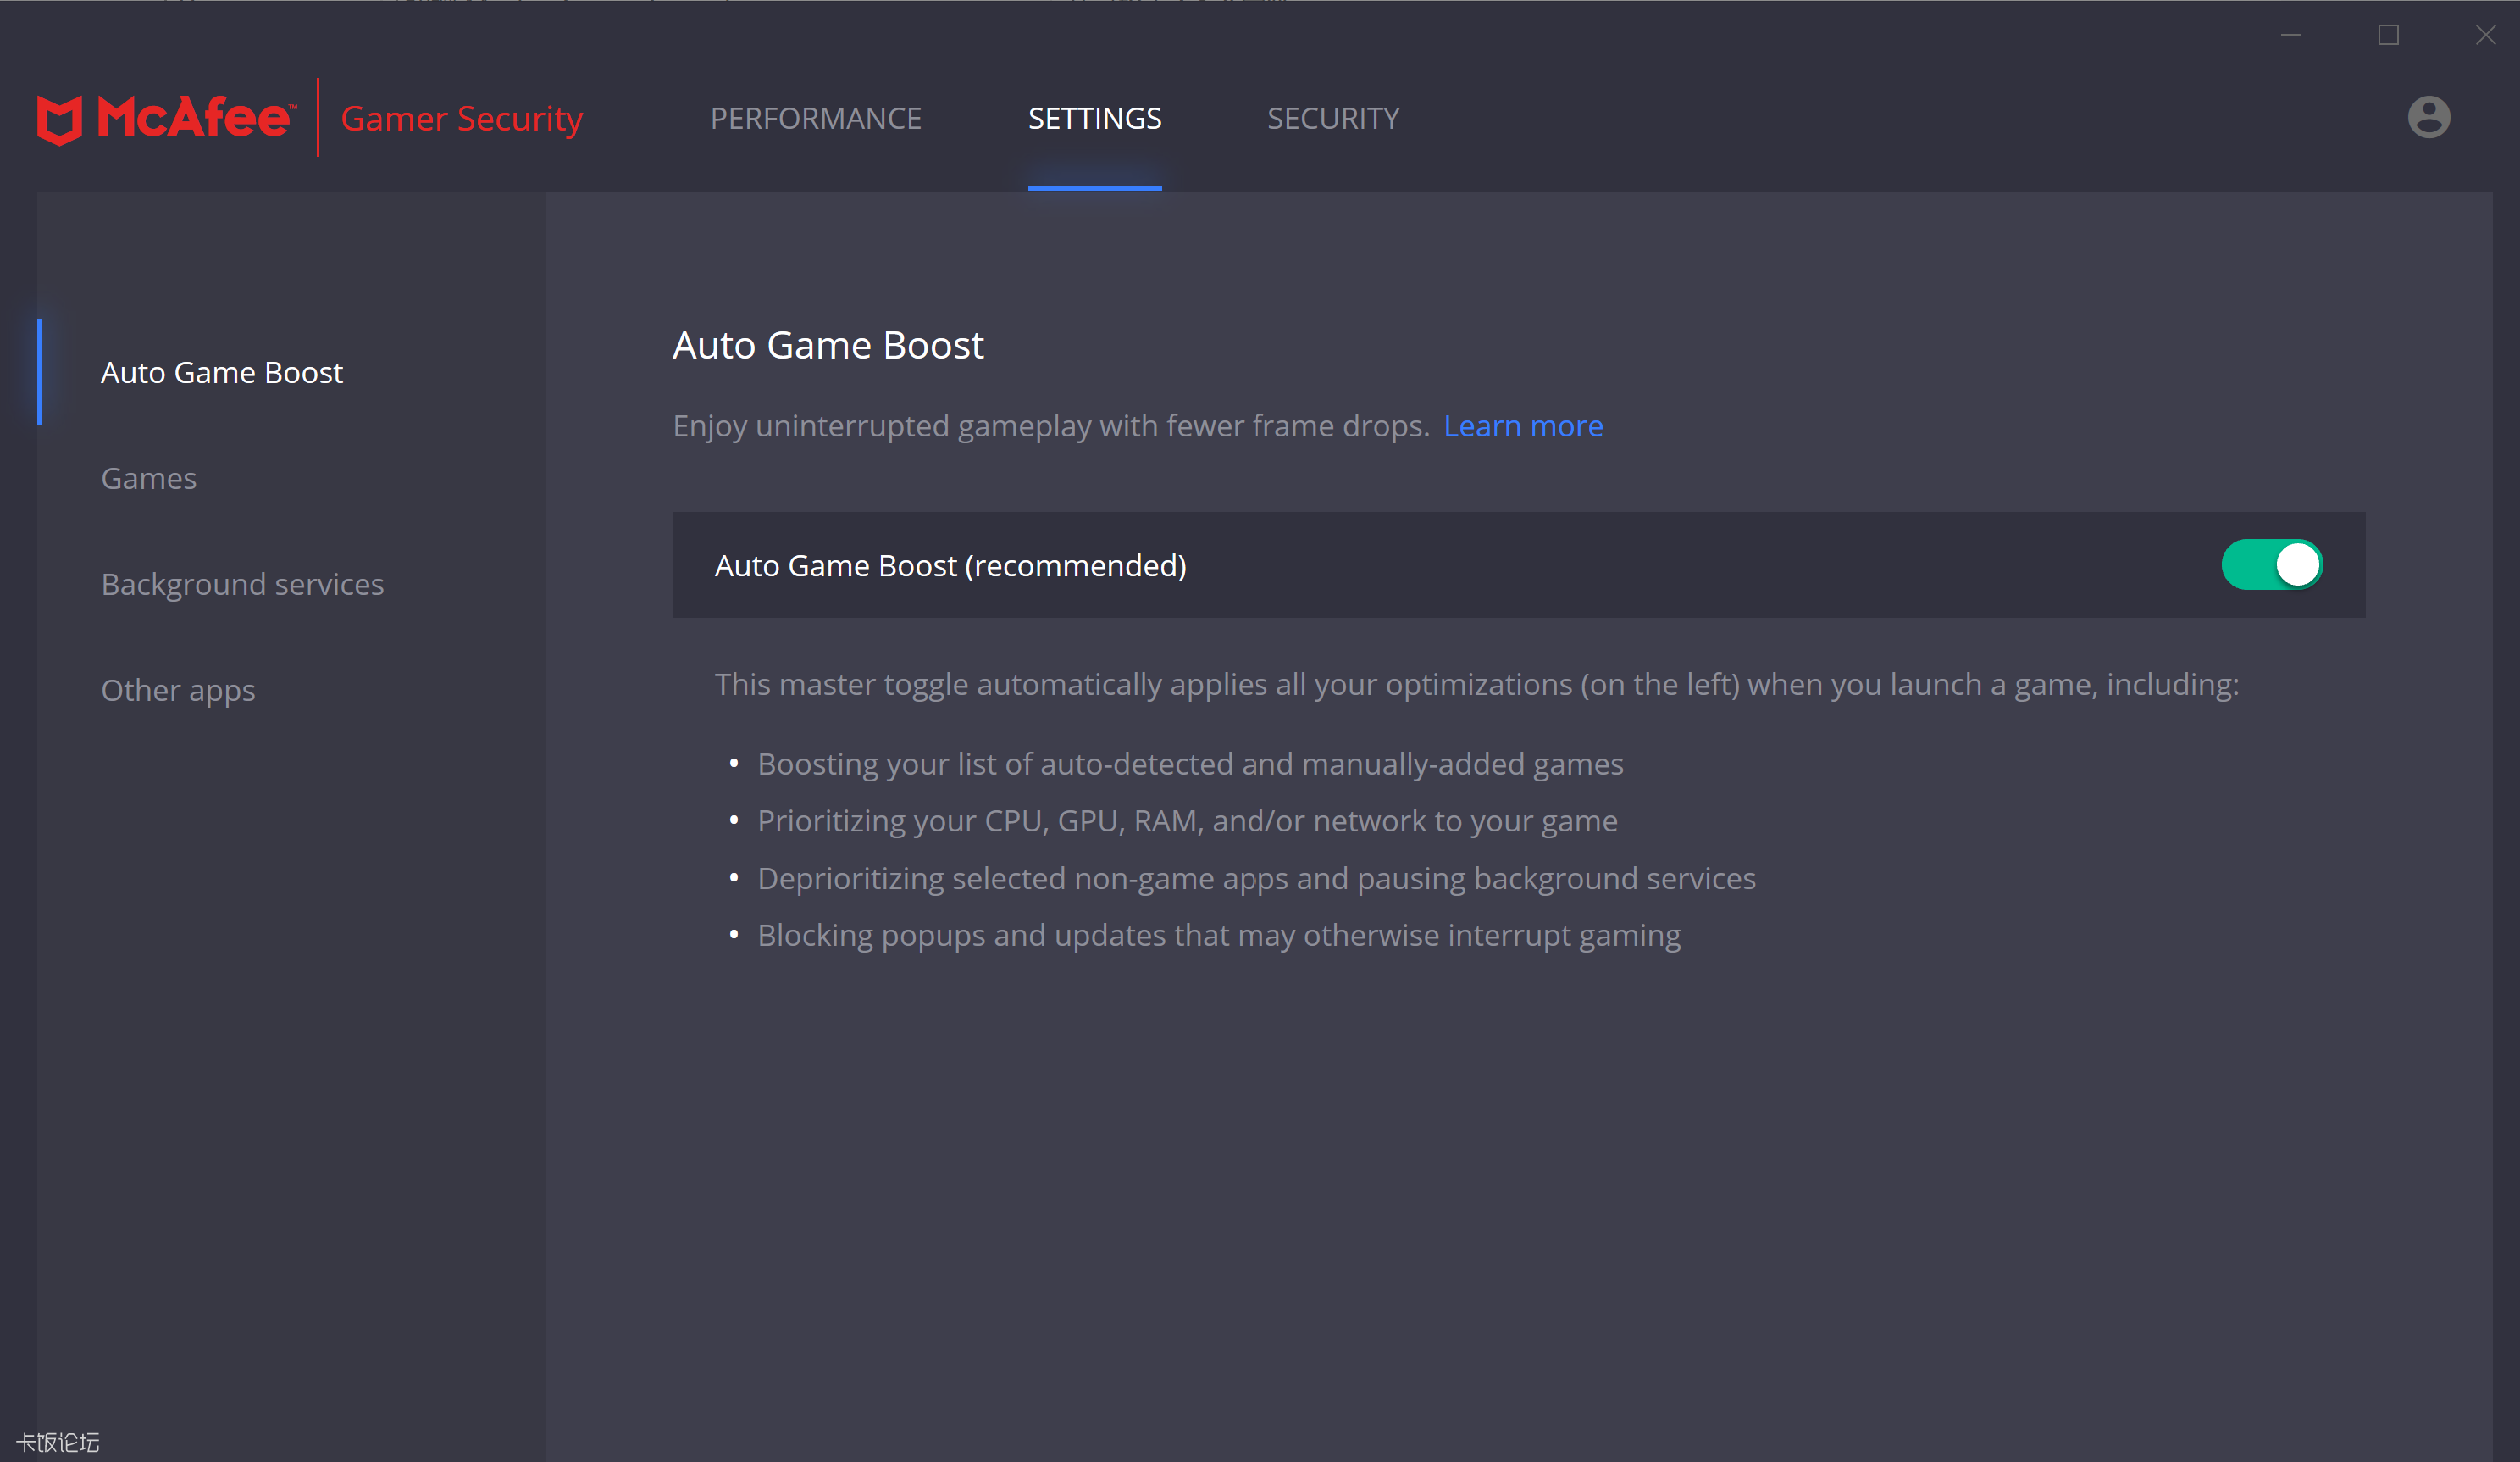Switch to the PERFORMANCE tab

coord(815,118)
